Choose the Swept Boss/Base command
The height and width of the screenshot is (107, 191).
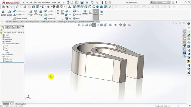pos(19,11)
